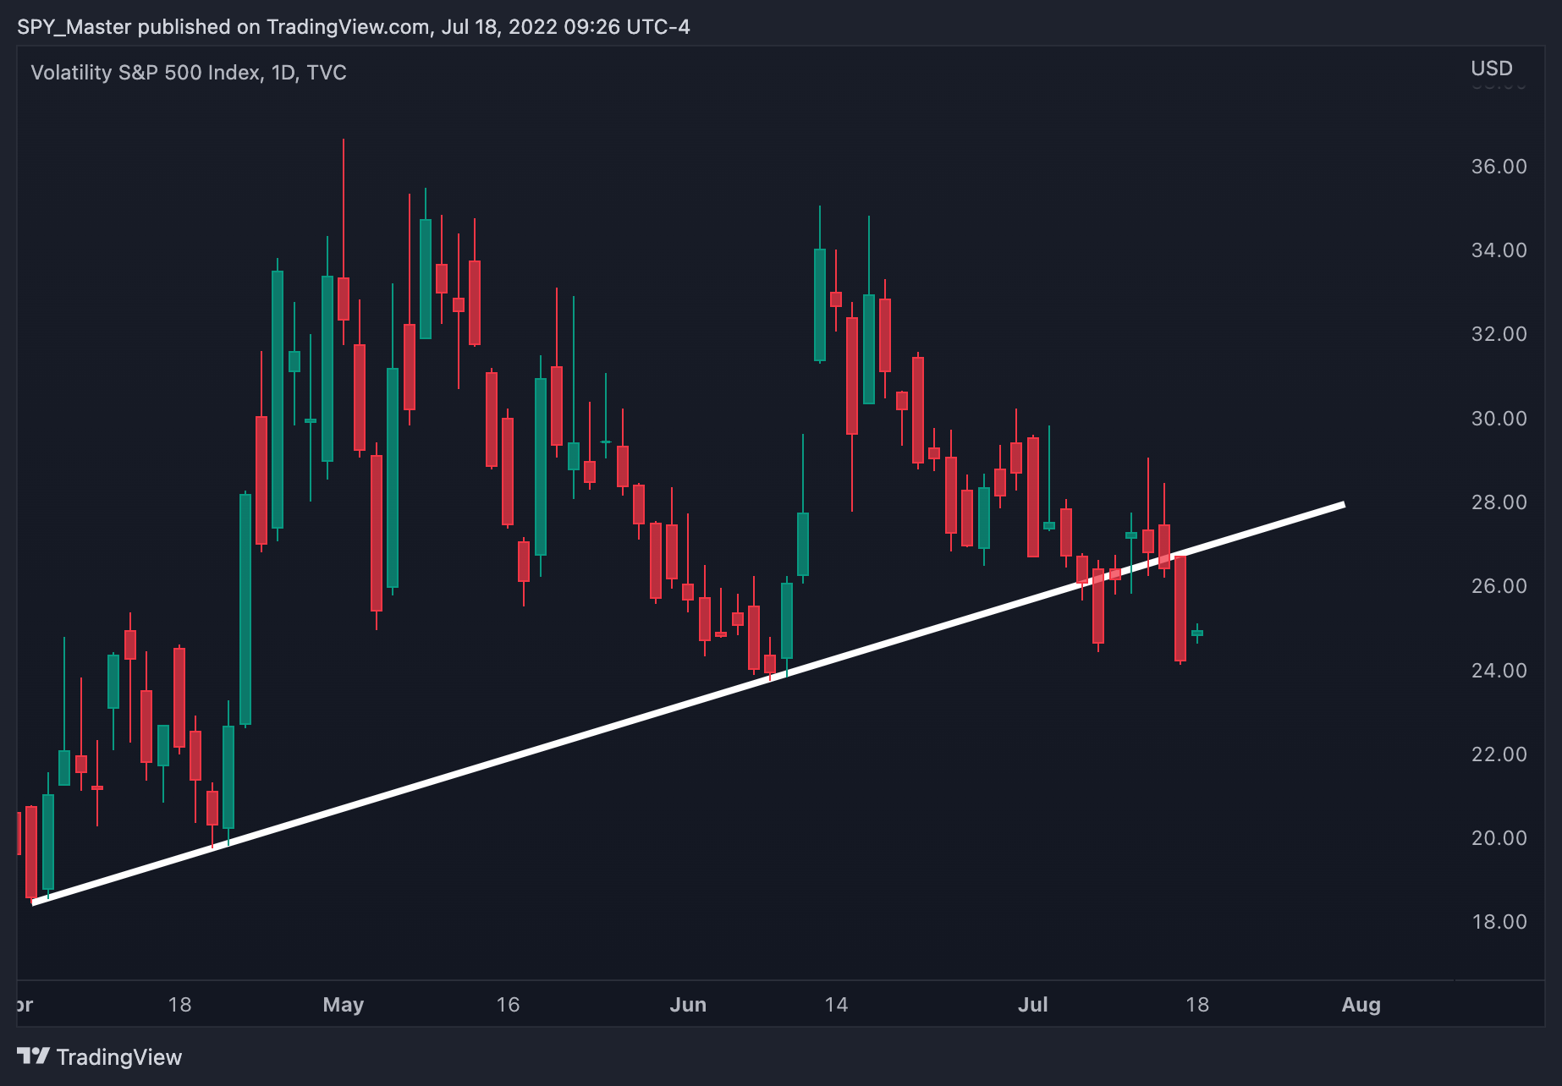Image resolution: width=1562 pixels, height=1086 pixels.
Task: Click the 22.00 price axis label
Action: 1499,754
